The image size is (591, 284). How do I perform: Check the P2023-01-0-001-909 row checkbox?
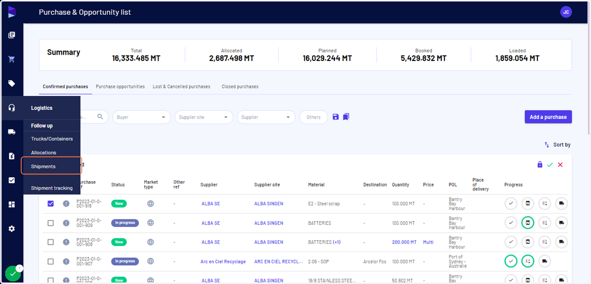coord(51,223)
